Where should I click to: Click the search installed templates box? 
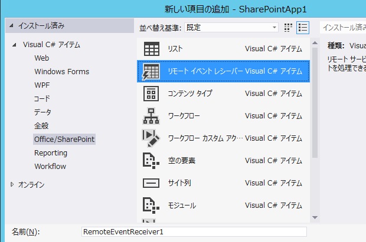tap(343, 28)
